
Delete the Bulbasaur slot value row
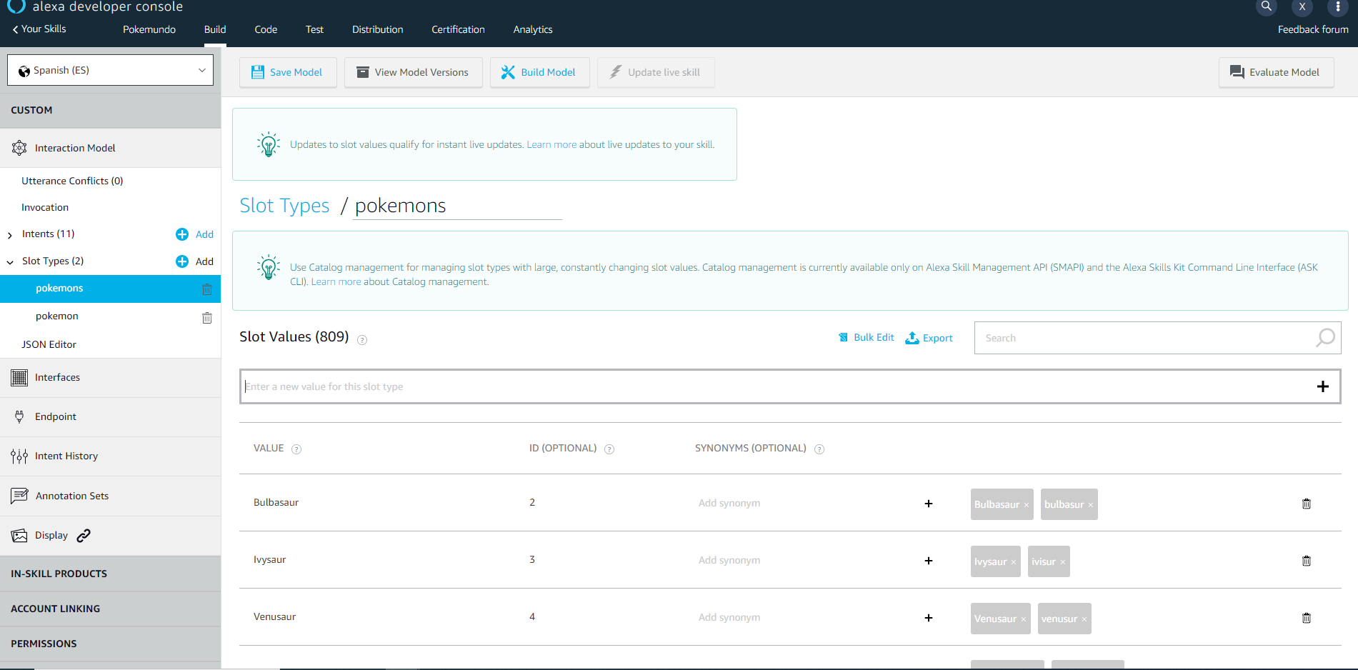pos(1306,504)
